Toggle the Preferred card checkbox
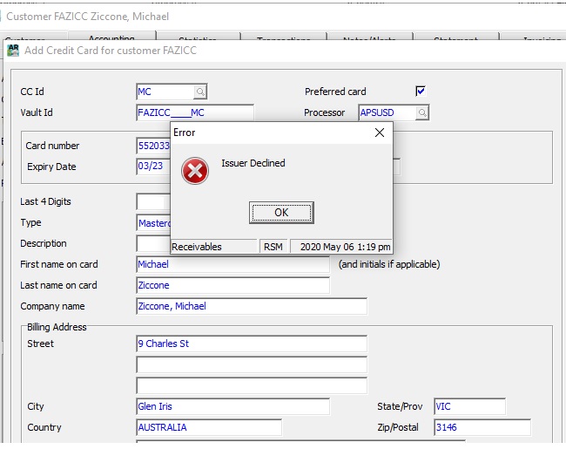The width and height of the screenshot is (566, 456). click(421, 92)
